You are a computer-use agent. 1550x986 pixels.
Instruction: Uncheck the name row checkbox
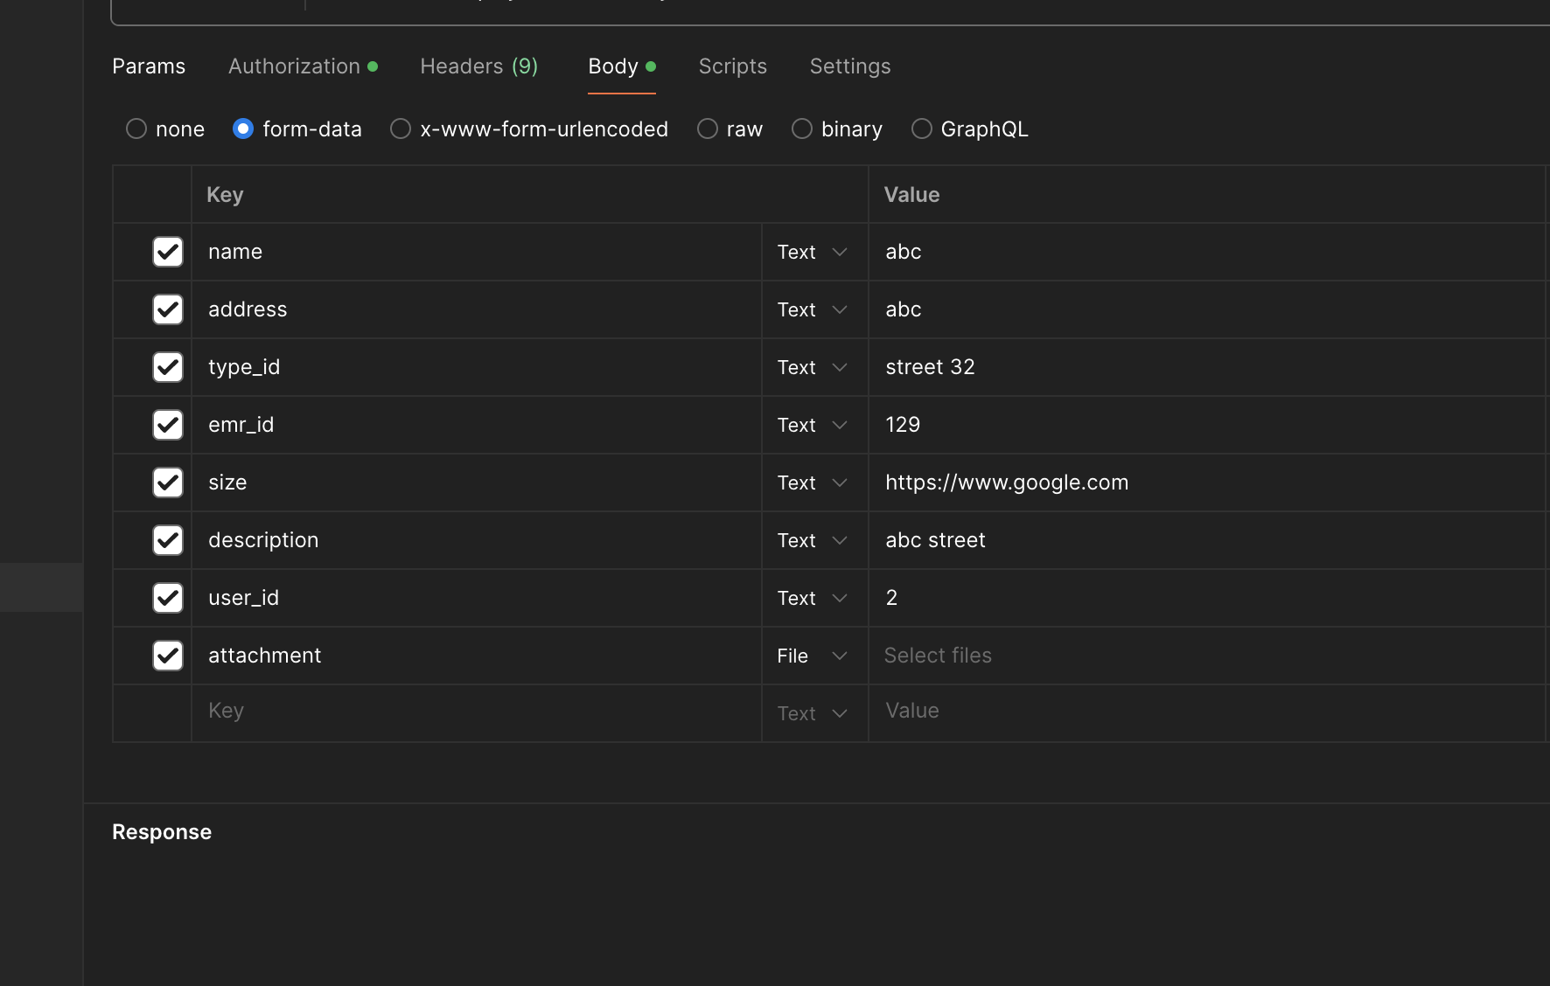tap(167, 252)
